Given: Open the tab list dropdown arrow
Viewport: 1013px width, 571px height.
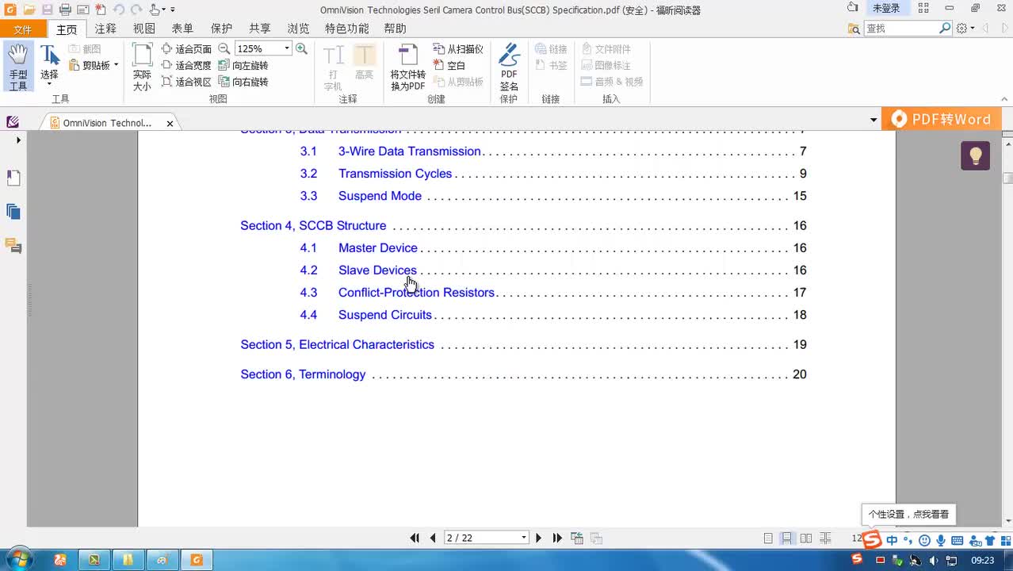Looking at the screenshot, I should pyautogui.click(x=873, y=121).
